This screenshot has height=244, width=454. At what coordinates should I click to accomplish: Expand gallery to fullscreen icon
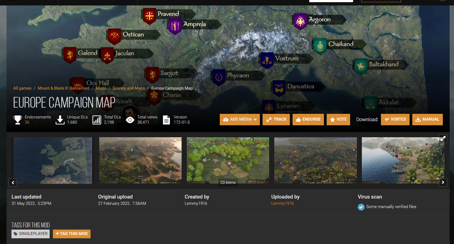pos(443,139)
